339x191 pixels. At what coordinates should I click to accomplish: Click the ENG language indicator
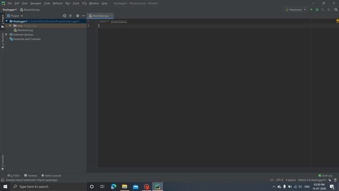coord(307,187)
